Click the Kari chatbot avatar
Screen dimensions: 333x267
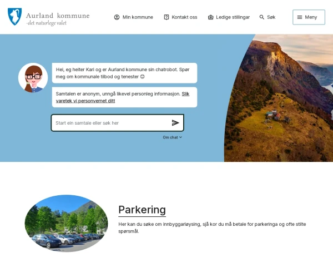(x=33, y=78)
